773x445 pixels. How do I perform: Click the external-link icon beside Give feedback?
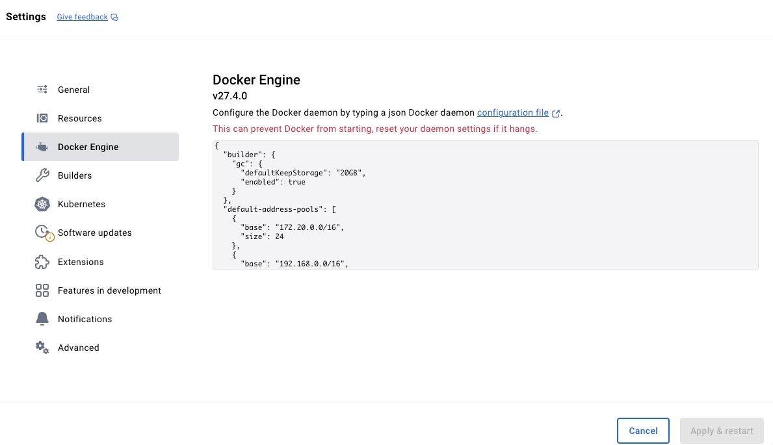pos(113,16)
